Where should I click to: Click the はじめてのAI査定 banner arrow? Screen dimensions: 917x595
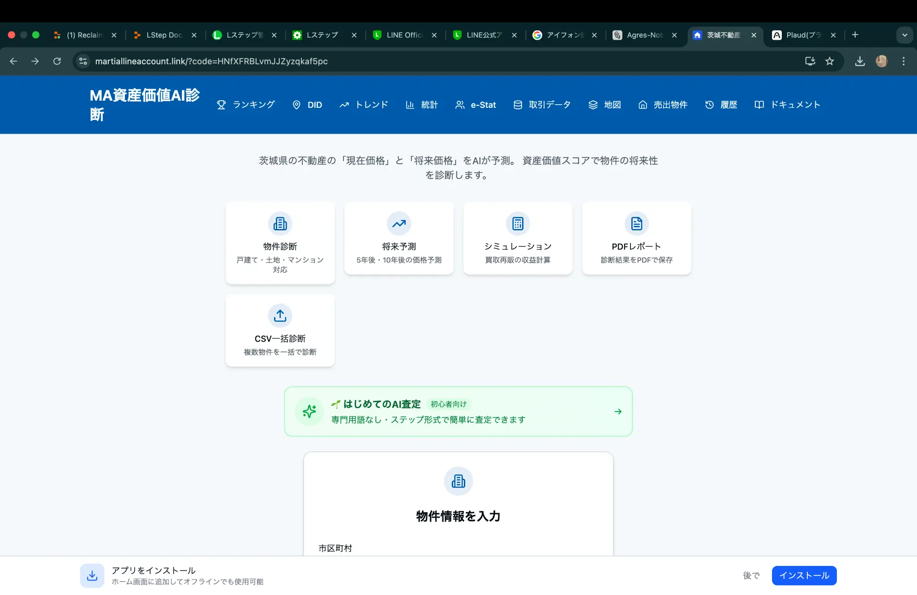618,411
